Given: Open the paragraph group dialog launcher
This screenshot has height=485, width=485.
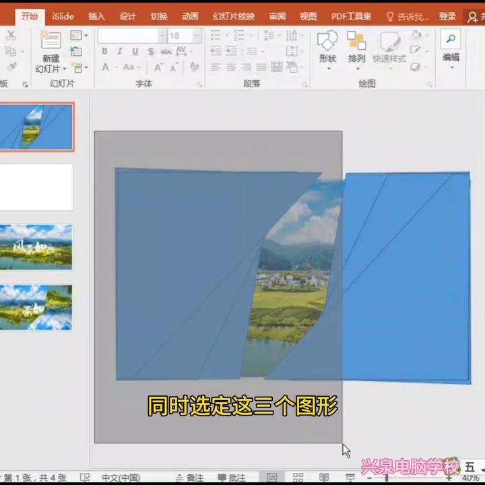Looking at the screenshot, I should tap(304, 84).
